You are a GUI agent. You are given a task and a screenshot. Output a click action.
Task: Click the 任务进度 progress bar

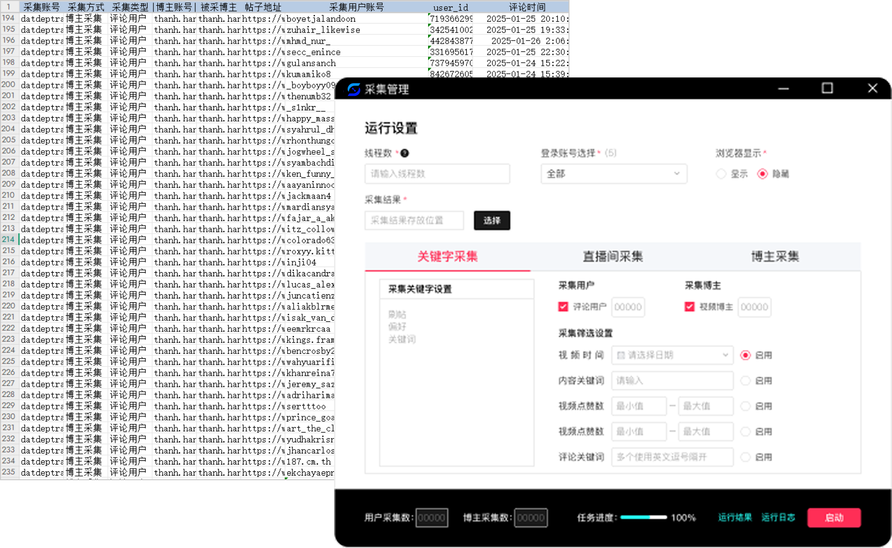tap(643, 518)
